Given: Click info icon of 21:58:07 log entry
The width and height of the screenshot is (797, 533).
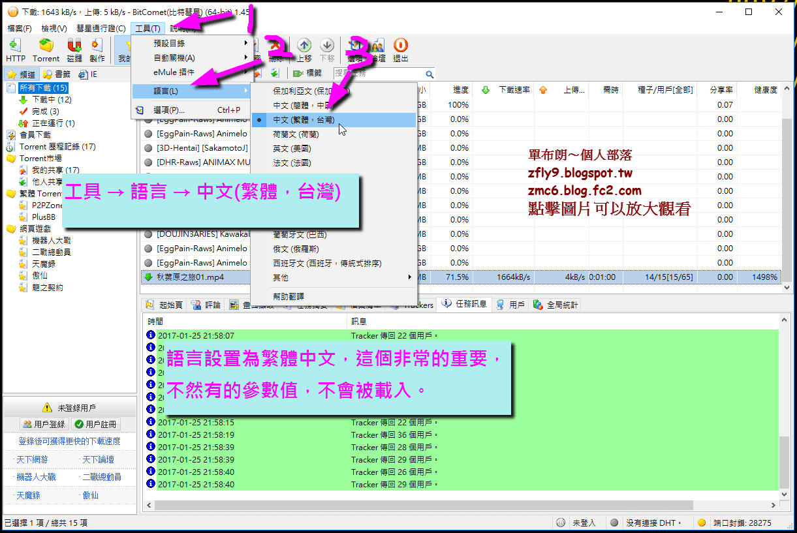Looking at the screenshot, I should [x=151, y=335].
